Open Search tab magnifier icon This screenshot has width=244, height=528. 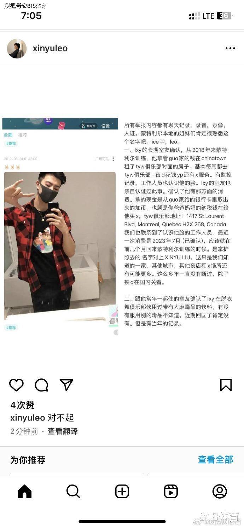73,492
